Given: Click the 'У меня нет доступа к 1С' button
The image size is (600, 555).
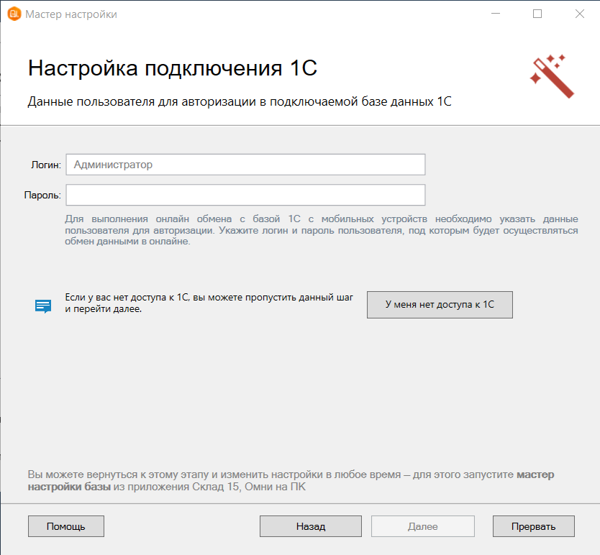Looking at the screenshot, I should click(440, 305).
